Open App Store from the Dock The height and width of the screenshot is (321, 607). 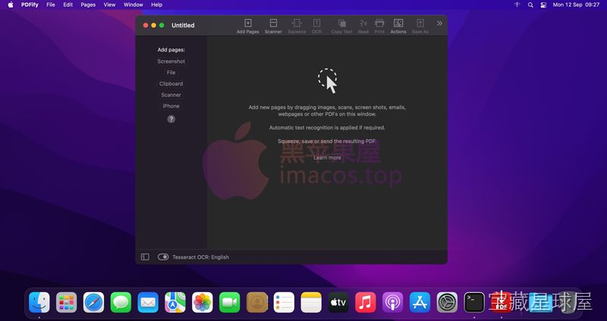(x=420, y=303)
